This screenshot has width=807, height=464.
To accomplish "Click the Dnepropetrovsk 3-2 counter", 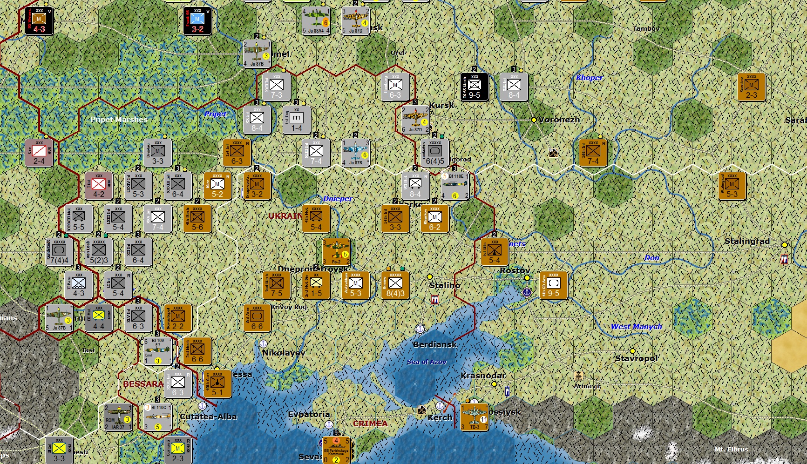I will (257, 186).
